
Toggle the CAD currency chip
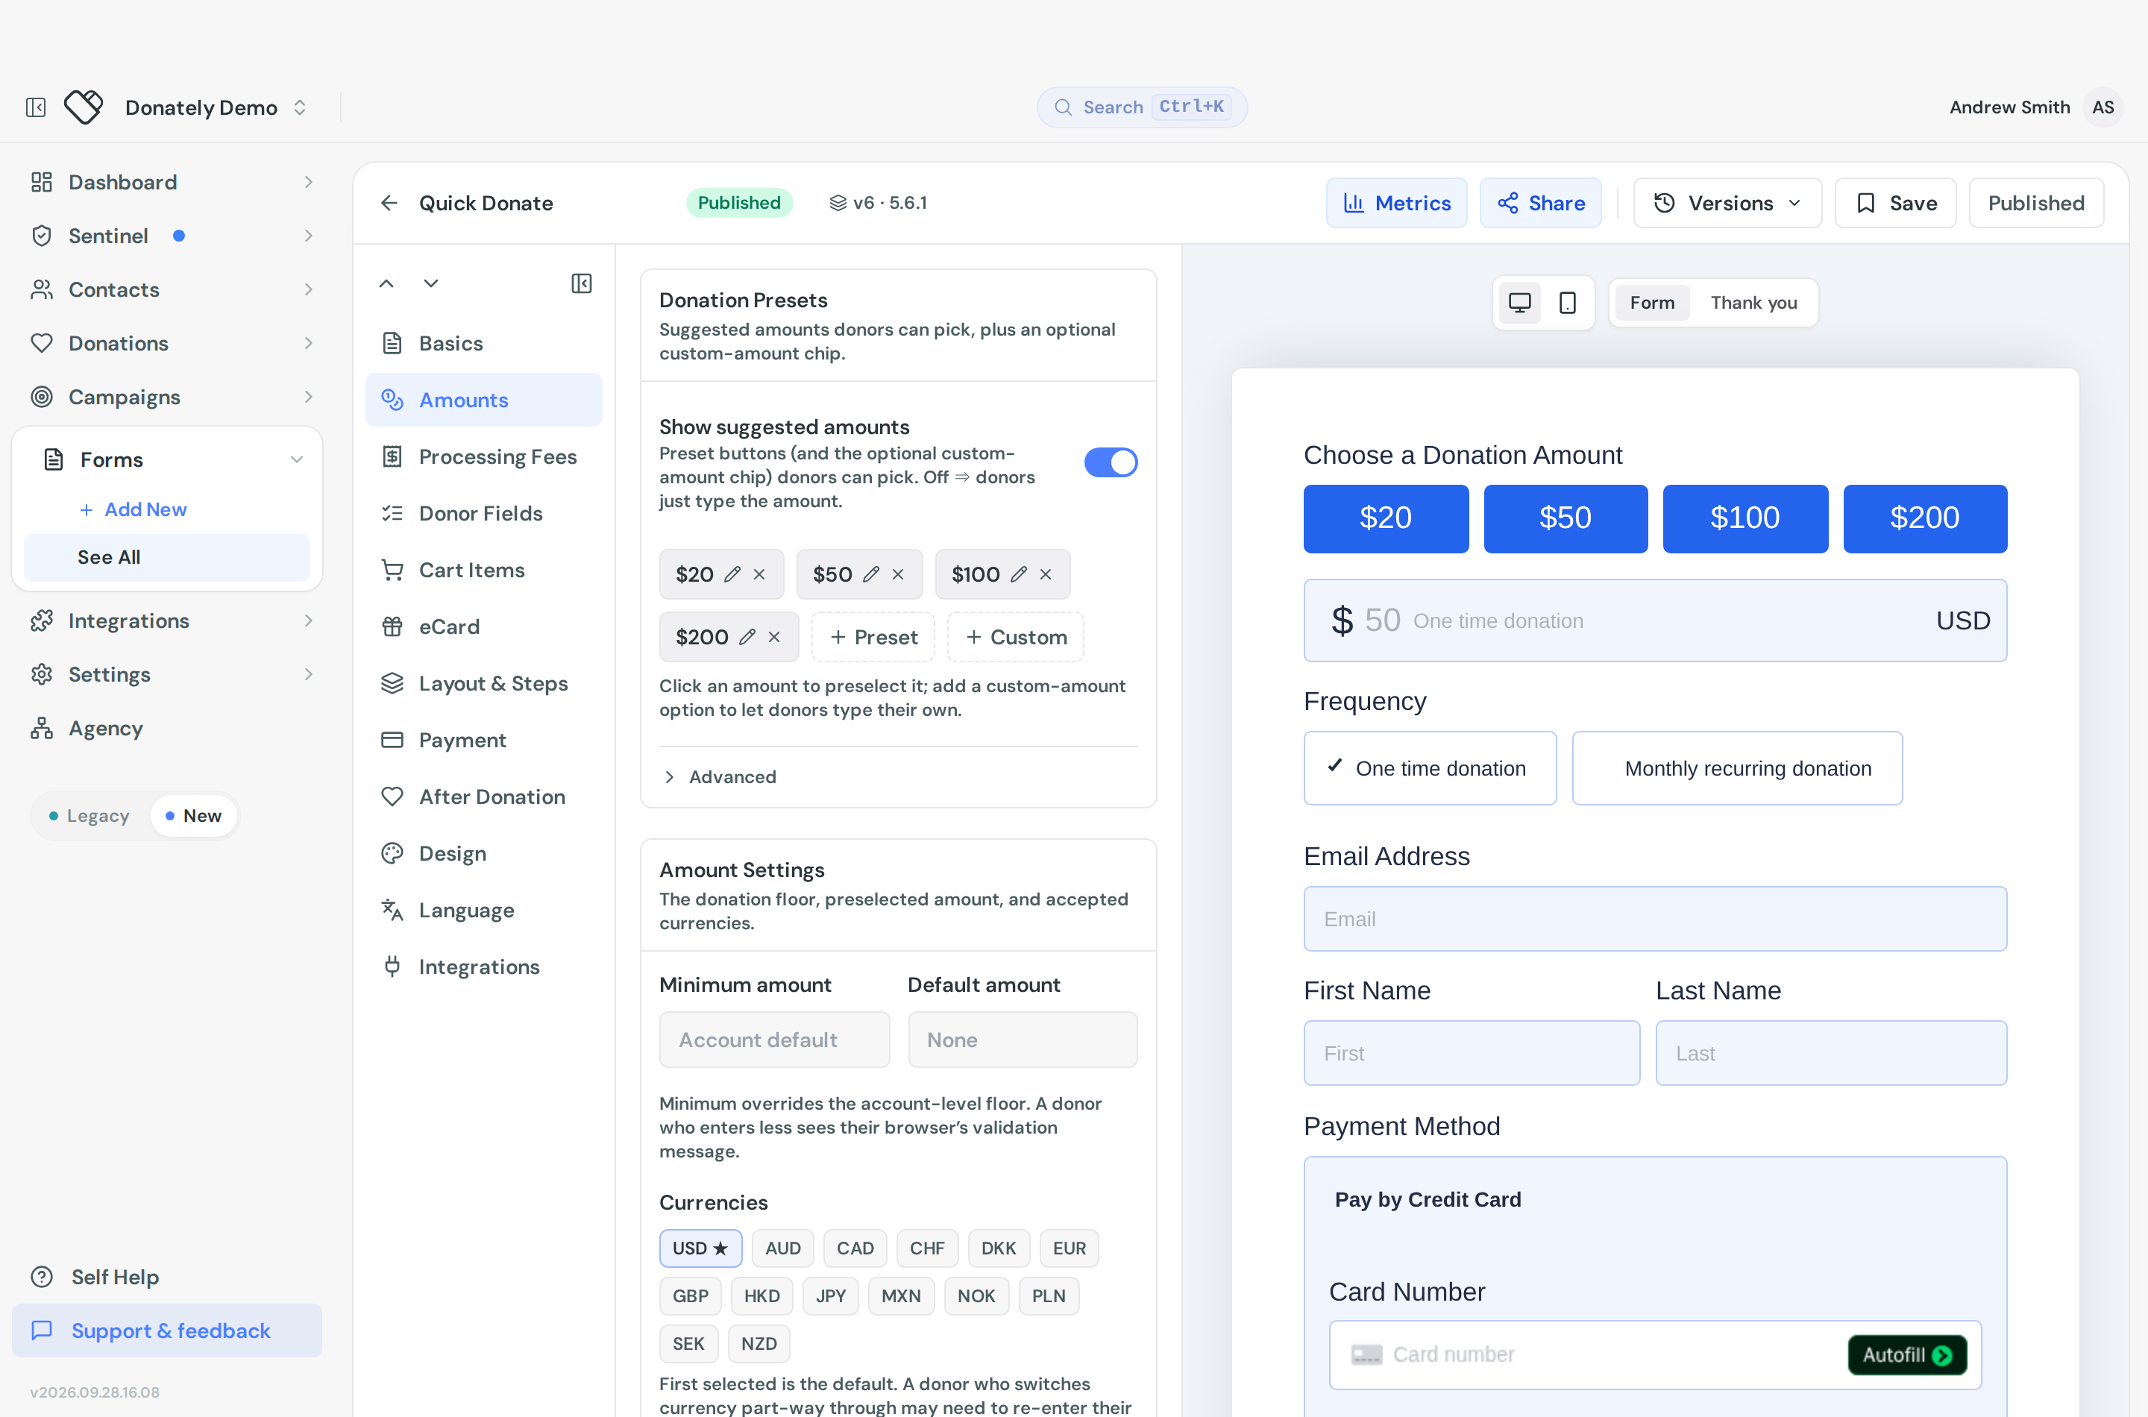pyautogui.click(x=855, y=1248)
